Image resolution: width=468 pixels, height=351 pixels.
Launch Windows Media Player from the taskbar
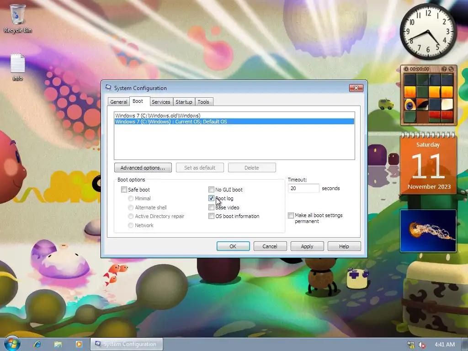[79, 344]
